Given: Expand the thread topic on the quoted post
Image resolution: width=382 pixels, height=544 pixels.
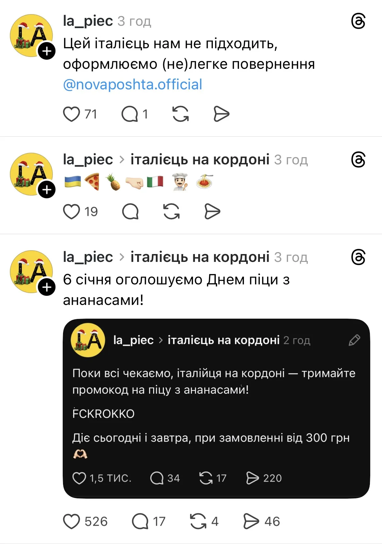Looking at the screenshot, I should pyautogui.click(x=161, y=340).
